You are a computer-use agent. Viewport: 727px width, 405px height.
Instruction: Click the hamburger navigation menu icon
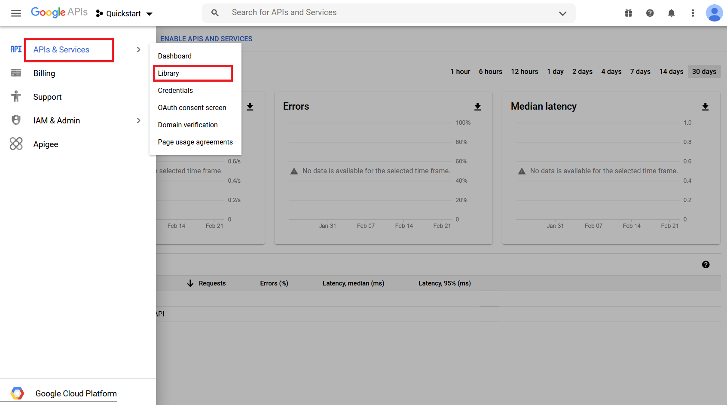pyautogui.click(x=16, y=13)
